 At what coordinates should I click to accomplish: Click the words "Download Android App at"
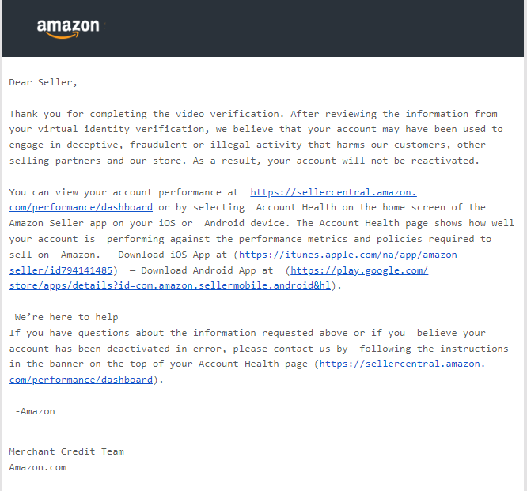pos(207,270)
